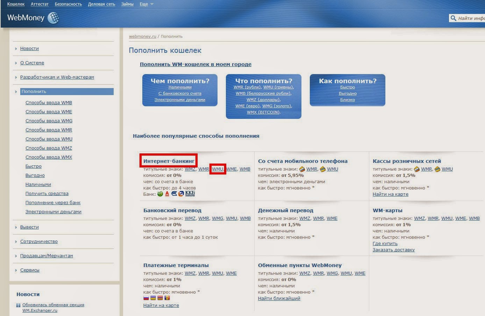Open the Получить средства sidebar link
This screenshot has height=316, width=485.
[47, 194]
